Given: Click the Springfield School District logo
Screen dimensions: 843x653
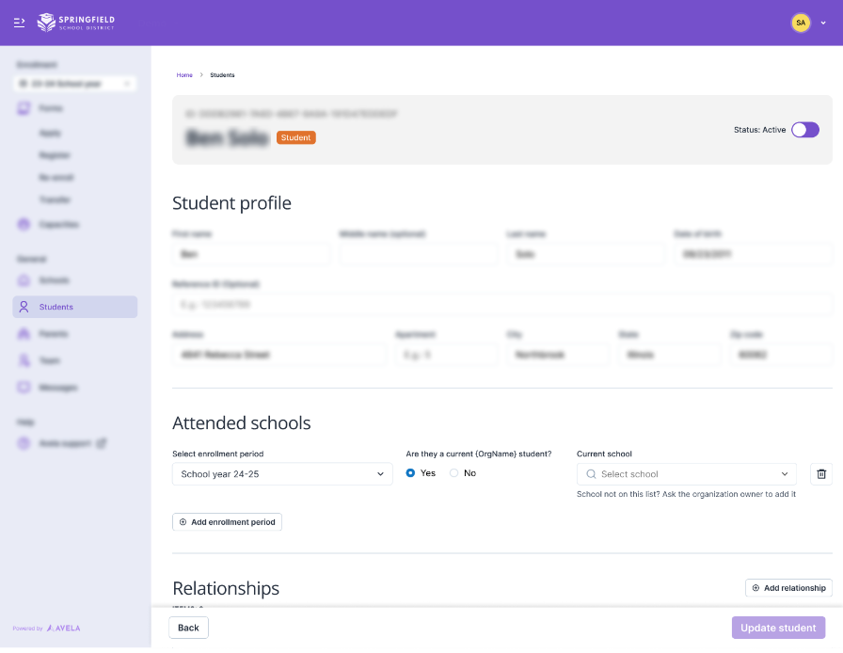Looking at the screenshot, I should point(75,22).
